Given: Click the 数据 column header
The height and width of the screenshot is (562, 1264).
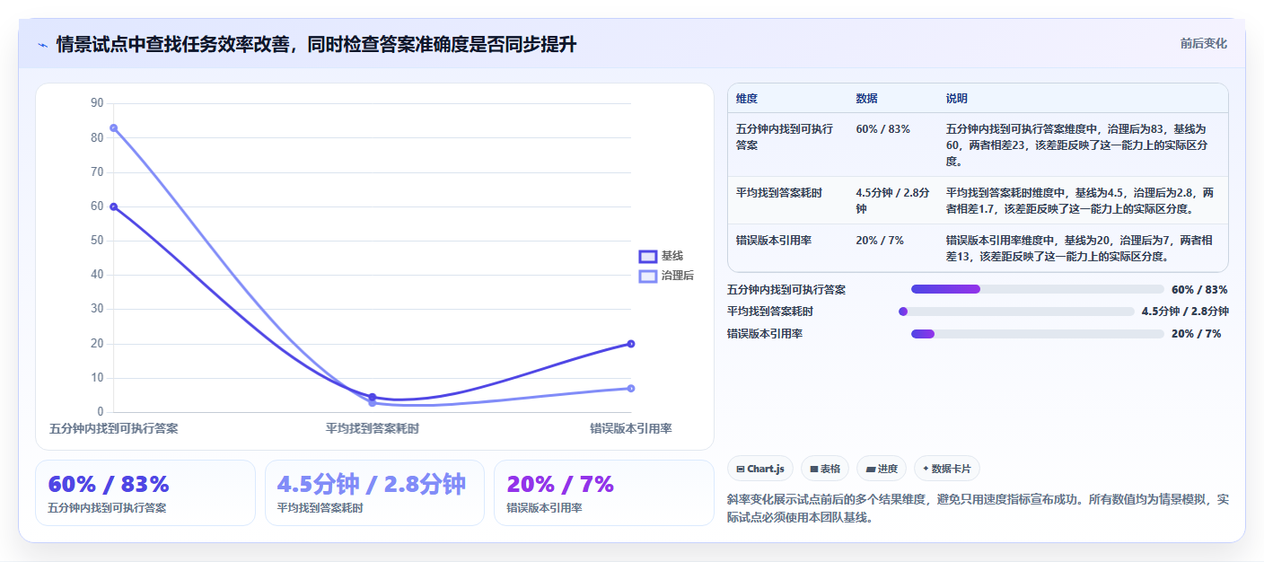Looking at the screenshot, I should (867, 99).
